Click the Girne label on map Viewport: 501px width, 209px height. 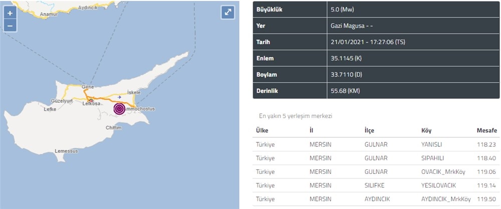(x=88, y=86)
